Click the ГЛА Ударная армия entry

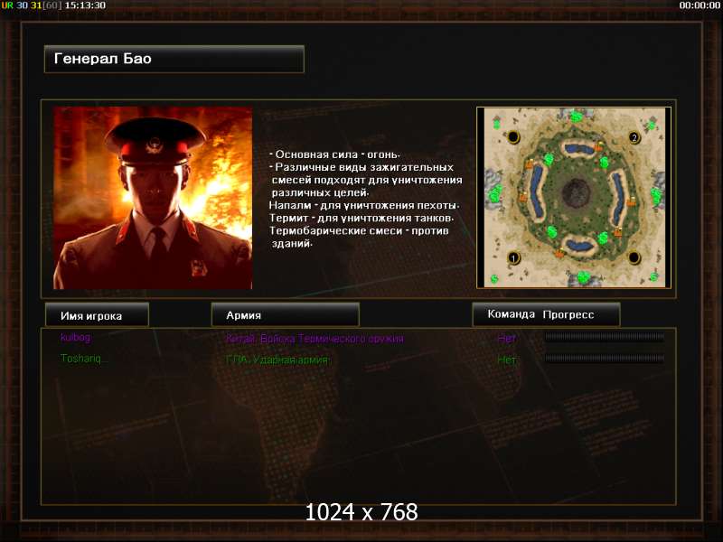(x=277, y=360)
